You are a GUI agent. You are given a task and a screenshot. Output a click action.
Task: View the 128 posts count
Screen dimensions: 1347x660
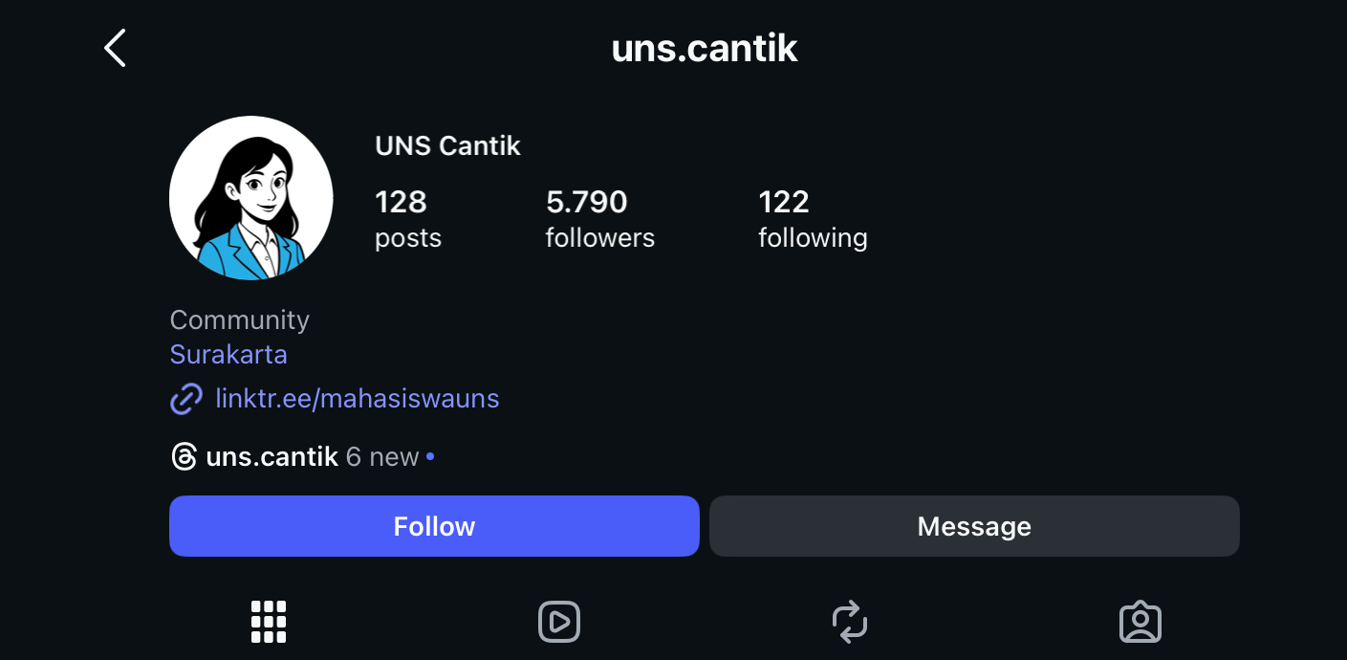pos(408,218)
